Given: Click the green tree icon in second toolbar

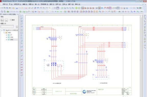Looking at the screenshot, I should coord(8,12).
